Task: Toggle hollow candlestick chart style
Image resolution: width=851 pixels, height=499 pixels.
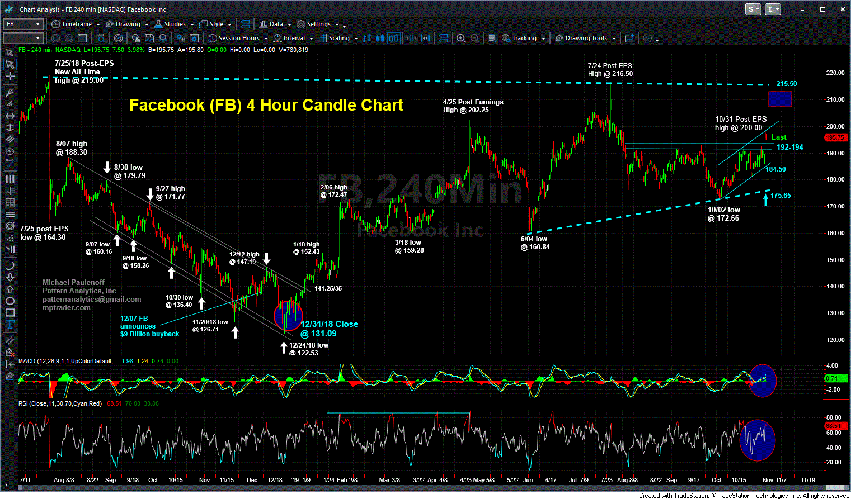Action: pos(394,38)
